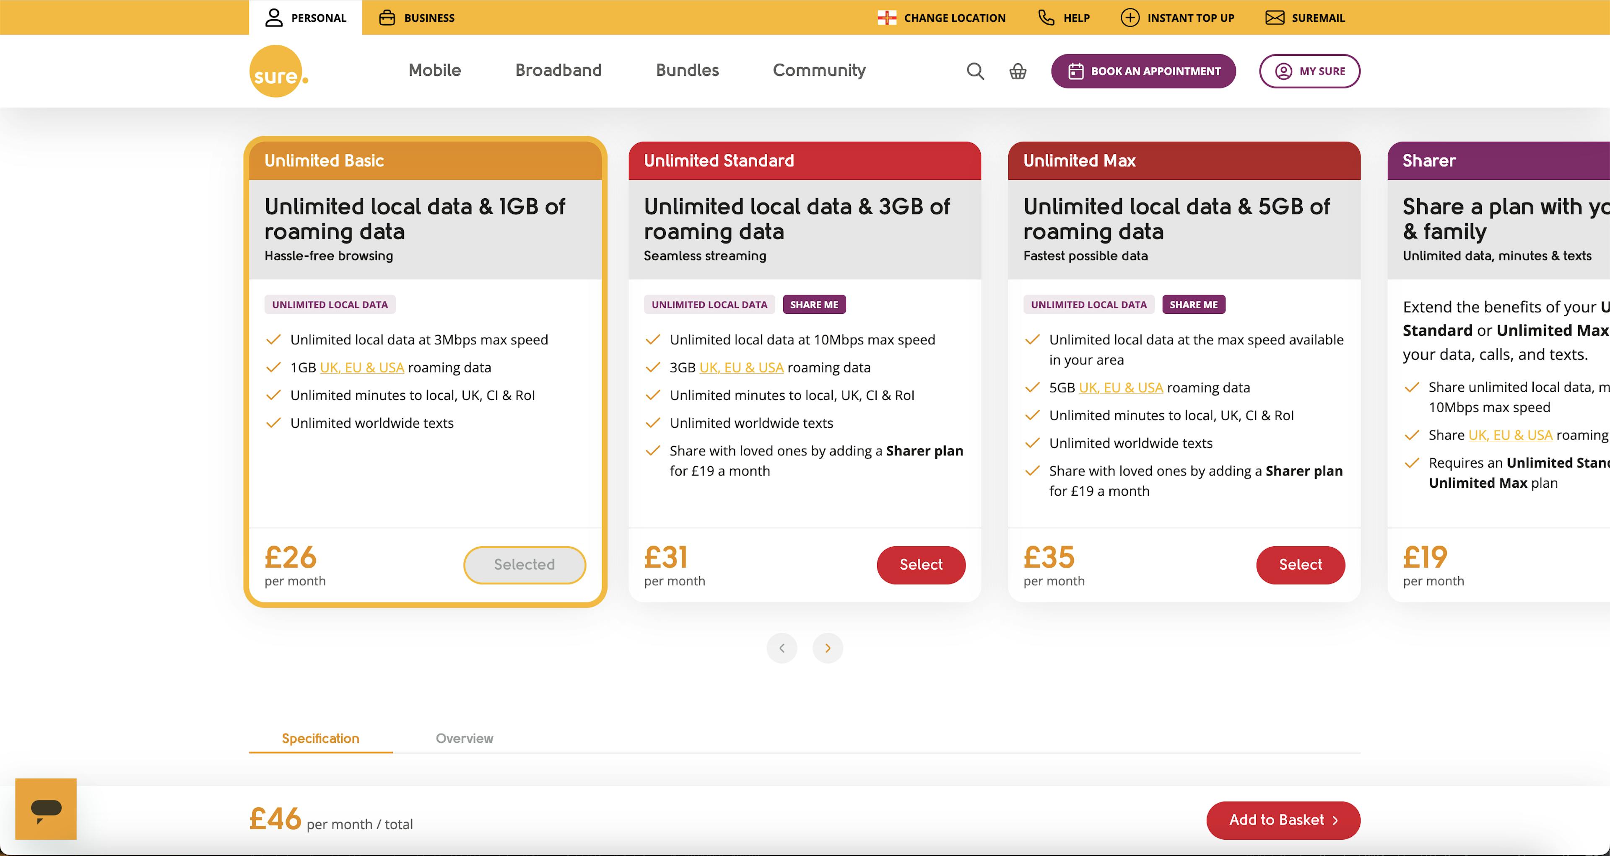Open UK, EU & USA link in Unlimited Standard
The image size is (1610, 856).
741,368
